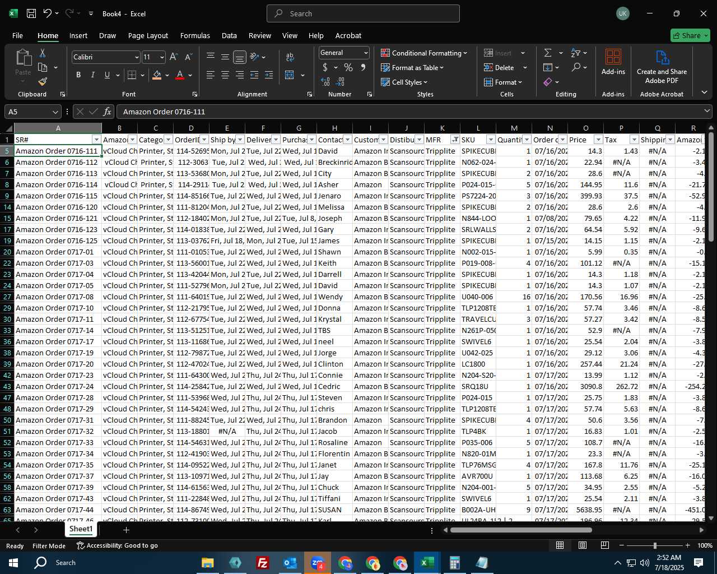Click the Cut scissors icon
The height and width of the screenshot is (574, 717).
[x=42, y=53]
